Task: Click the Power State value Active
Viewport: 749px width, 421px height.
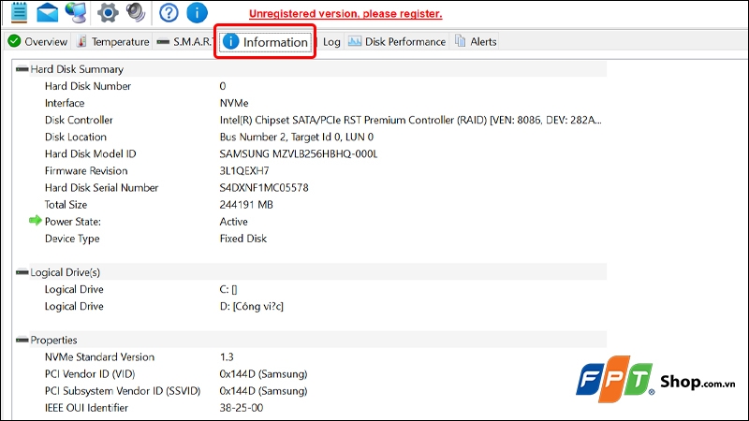Action: pos(233,222)
